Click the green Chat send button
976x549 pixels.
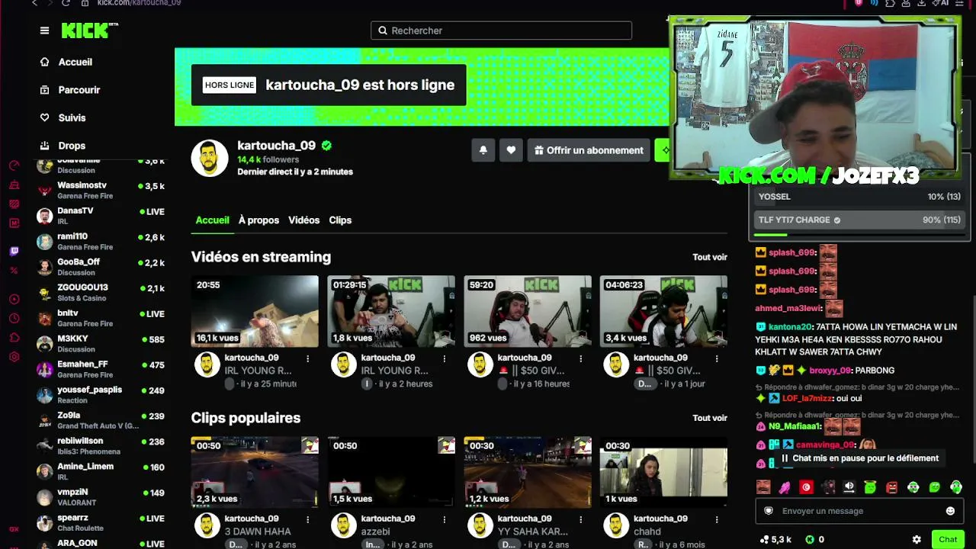[x=948, y=540]
